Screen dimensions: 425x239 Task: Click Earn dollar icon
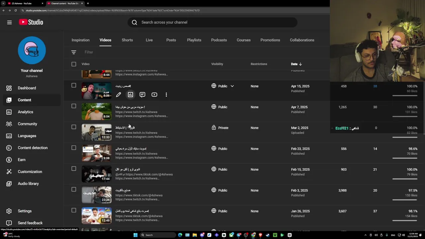point(9,160)
